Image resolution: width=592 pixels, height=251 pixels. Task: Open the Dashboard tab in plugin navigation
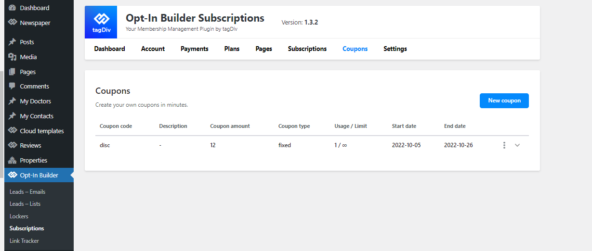click(109, 49)
